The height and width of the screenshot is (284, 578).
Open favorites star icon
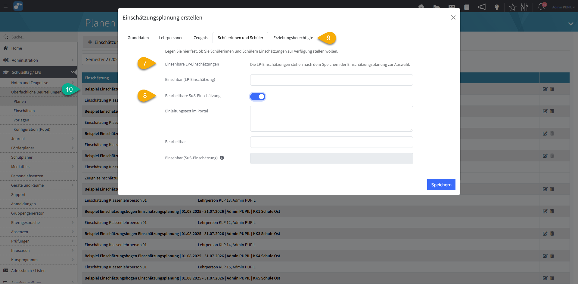pos(513,7)
